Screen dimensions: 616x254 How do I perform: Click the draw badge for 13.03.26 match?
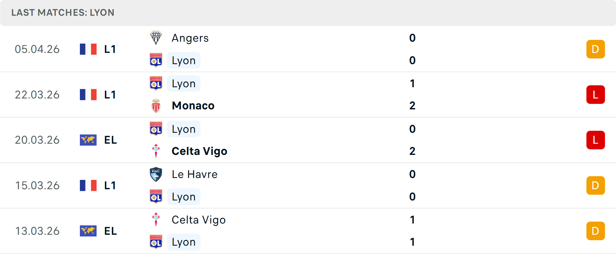(x=595, y=231)
